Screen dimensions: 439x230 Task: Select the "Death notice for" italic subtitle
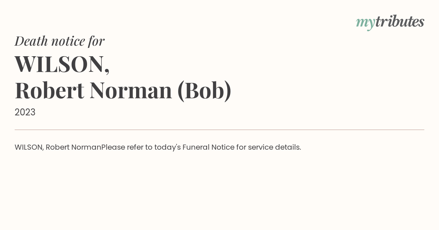click(60, 41)
